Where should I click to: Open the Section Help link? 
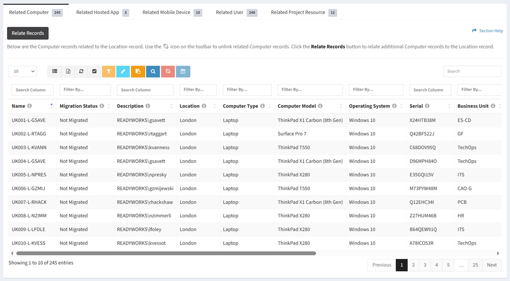[488, 31]
